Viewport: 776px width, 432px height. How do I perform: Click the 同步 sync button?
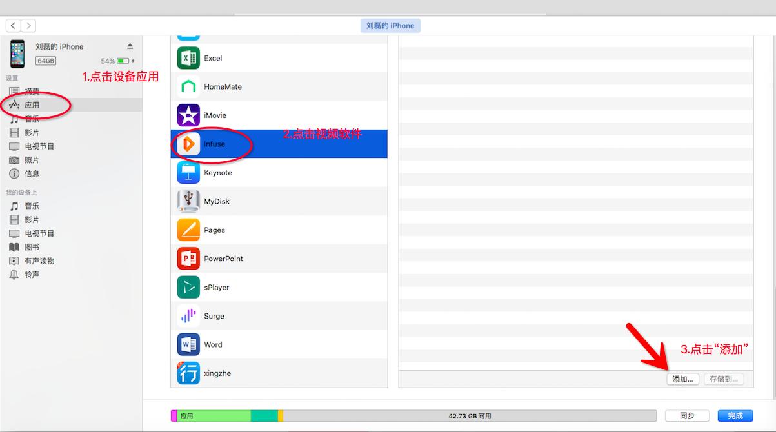coord(687,416)
